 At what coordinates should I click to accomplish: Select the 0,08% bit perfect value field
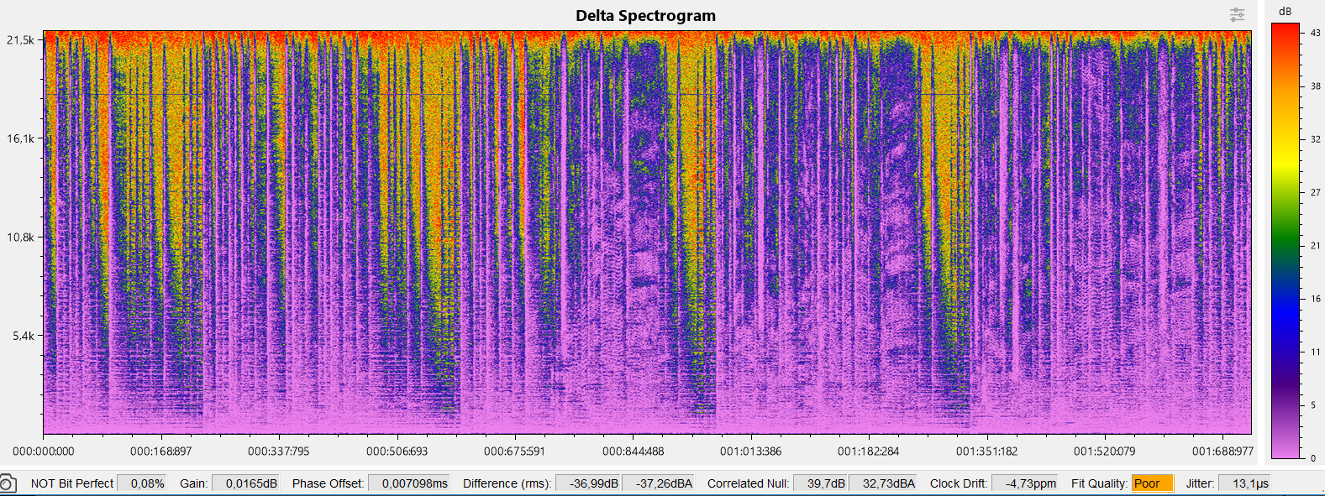point(142,483)
